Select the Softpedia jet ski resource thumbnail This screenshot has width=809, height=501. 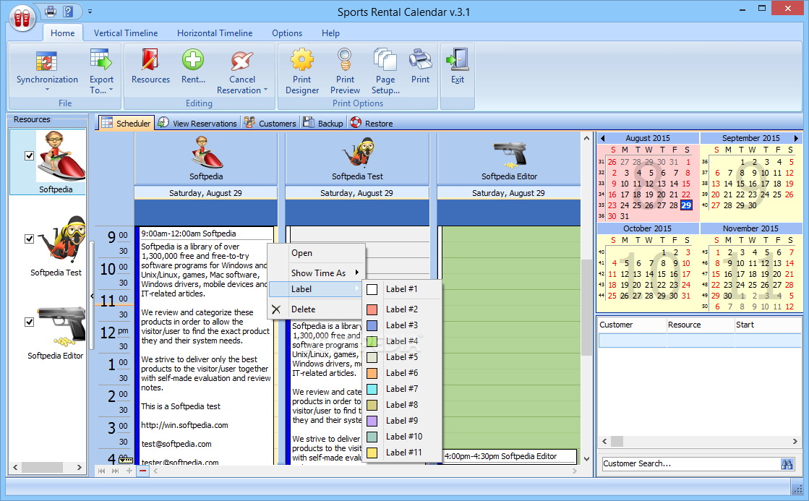[60, 157]
